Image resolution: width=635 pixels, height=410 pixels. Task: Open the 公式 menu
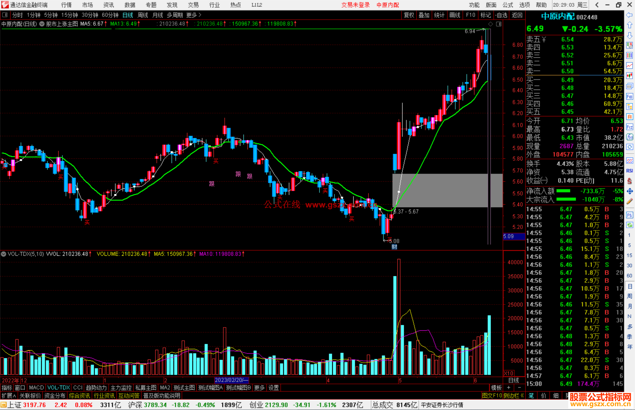pyautogui.click(x=507, y=5)
